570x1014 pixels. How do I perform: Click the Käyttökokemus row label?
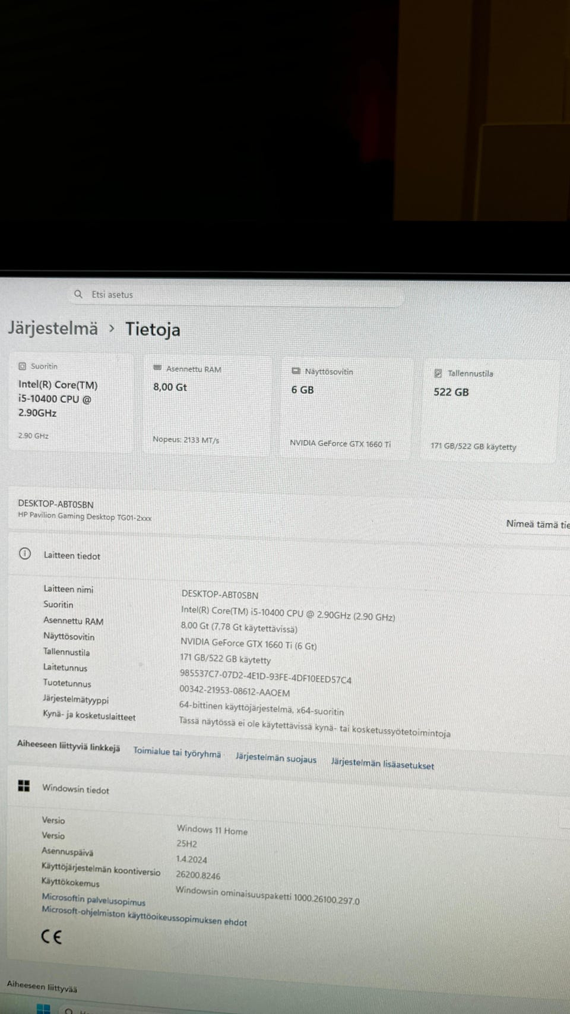70,882
